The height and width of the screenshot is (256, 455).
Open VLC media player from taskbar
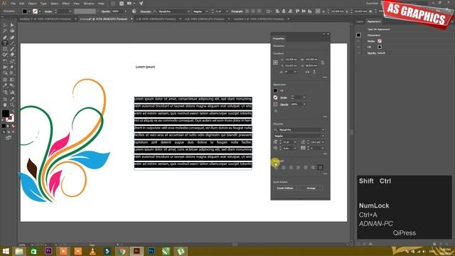[x=92, y=251]
